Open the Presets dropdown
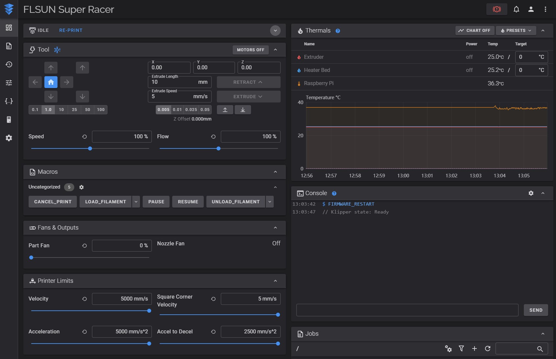This screenshot has height=359, width=556. coord(516,31)
